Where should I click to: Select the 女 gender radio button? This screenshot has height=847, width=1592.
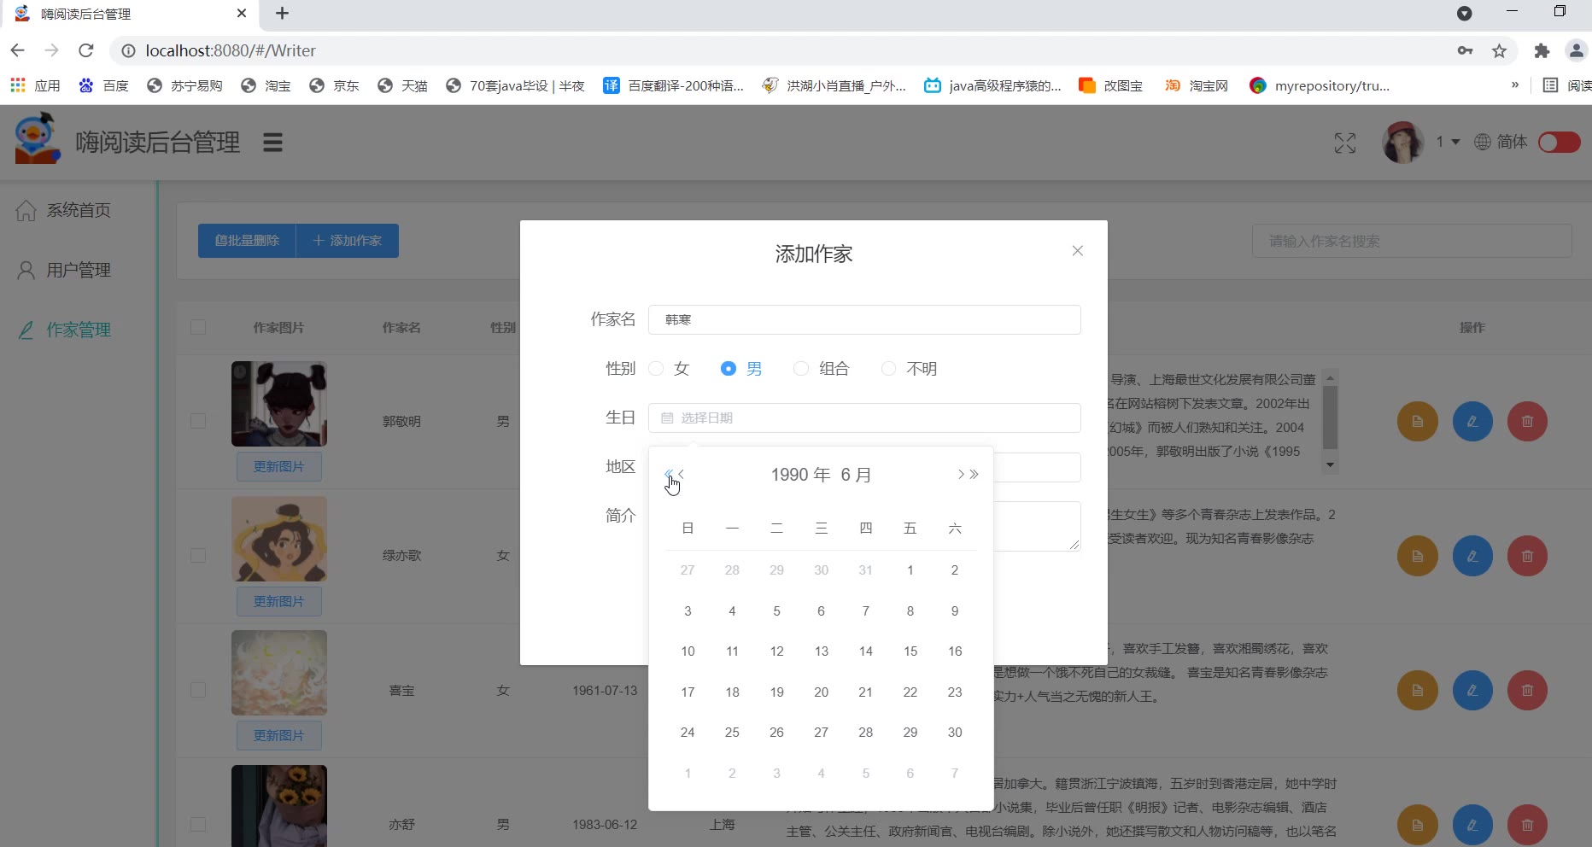coord(656,369)
